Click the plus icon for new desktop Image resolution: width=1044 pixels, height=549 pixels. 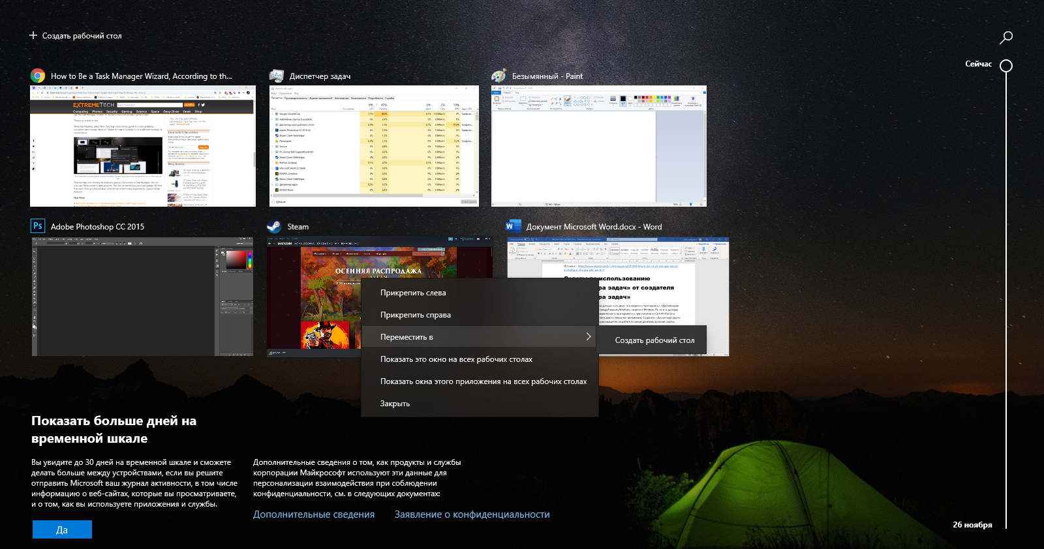pyautogui.click(x=33, y=35)
